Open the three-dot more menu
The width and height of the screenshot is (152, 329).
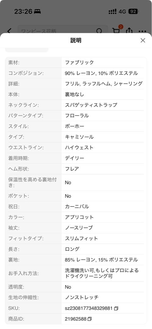point(142,31)
